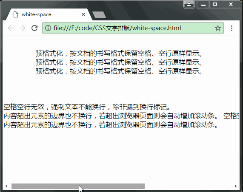Open the site information icon in address bar

48,28
